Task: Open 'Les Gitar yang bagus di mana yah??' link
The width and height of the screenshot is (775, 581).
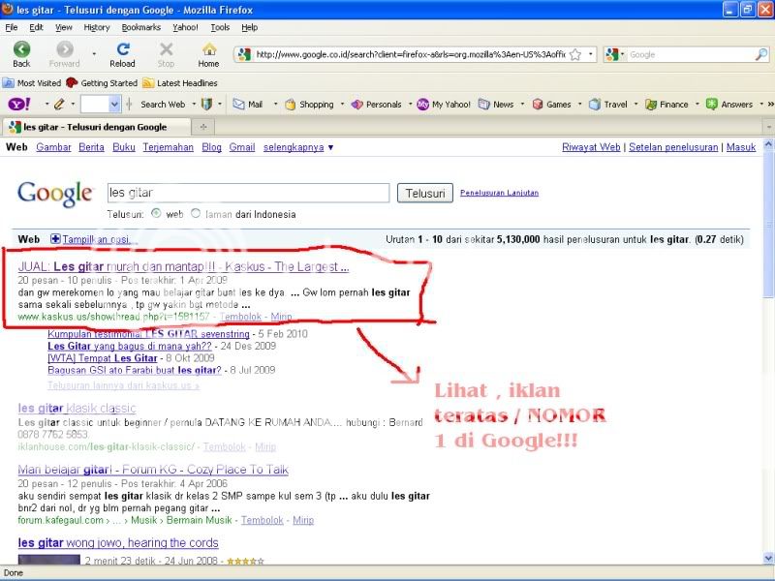Action: point(130,346)
